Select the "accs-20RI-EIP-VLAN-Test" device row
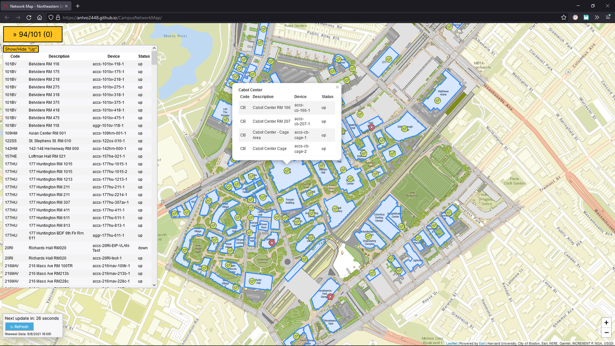 [x=77, y=248]
